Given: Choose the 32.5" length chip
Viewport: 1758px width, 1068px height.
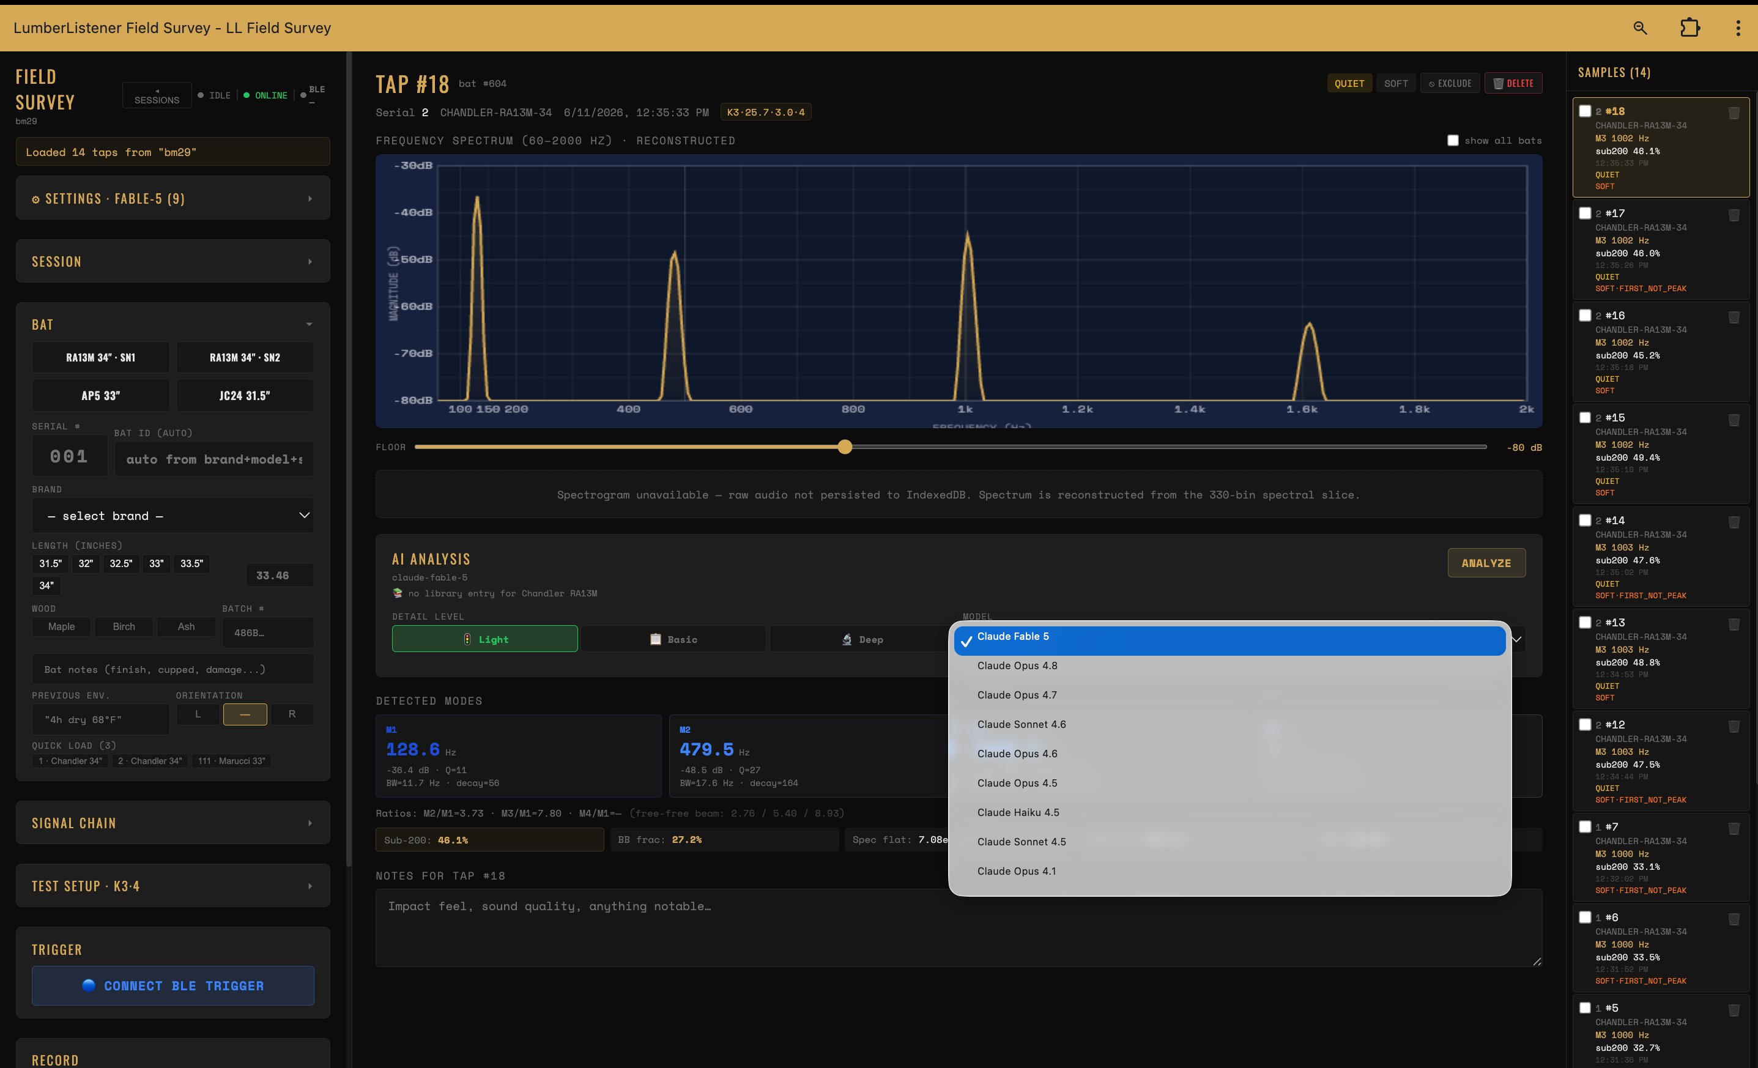Looking at the screenshot, I should tap(121, 563).
